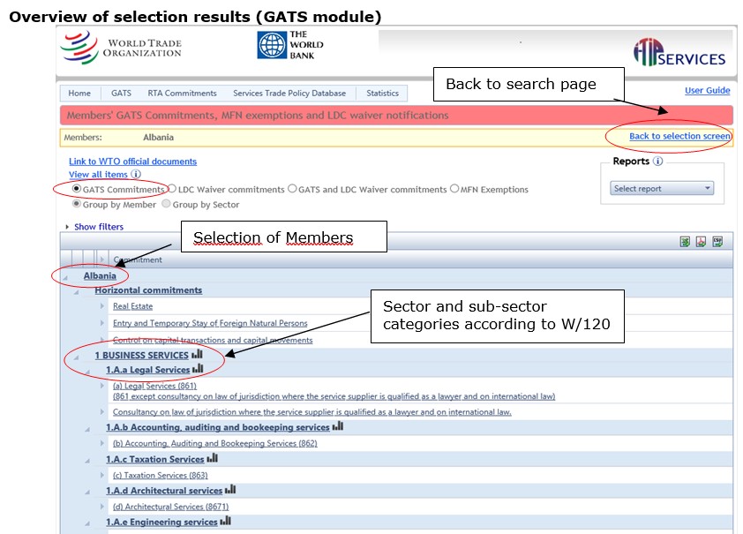Open chart icon for 1 BUSINESS SERVICES
This screenshot has width=743, height=534.
click(197, 354)
